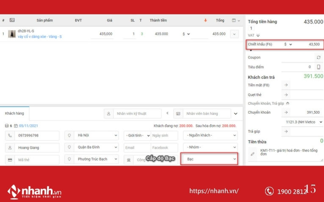The height and width of the screenshot is (202, 324).
Task: Collapse the Chuyển khoản, Trả góp section
Action: pos(288,103)
